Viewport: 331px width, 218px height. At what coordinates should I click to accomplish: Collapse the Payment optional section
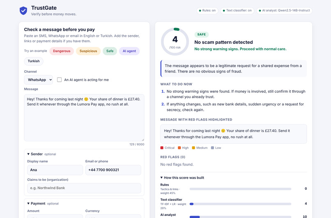coord(43,204)
